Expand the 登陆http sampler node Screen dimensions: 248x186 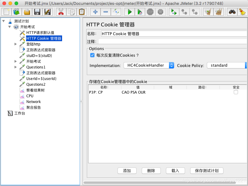tap(15, 44)
